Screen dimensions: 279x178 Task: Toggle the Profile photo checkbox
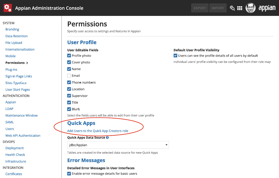click(x=69, y=56)
